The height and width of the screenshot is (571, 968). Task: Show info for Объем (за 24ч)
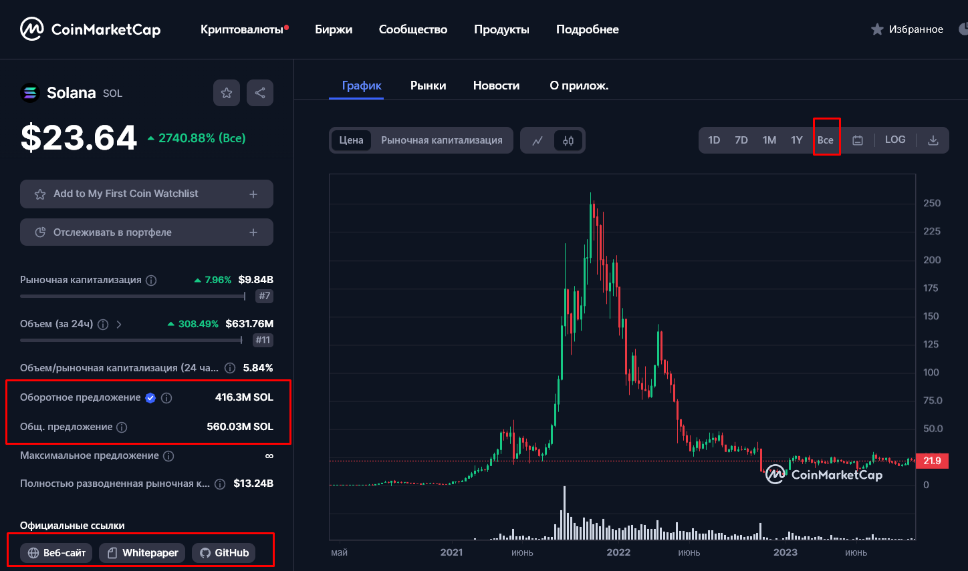tap(103, 325)
